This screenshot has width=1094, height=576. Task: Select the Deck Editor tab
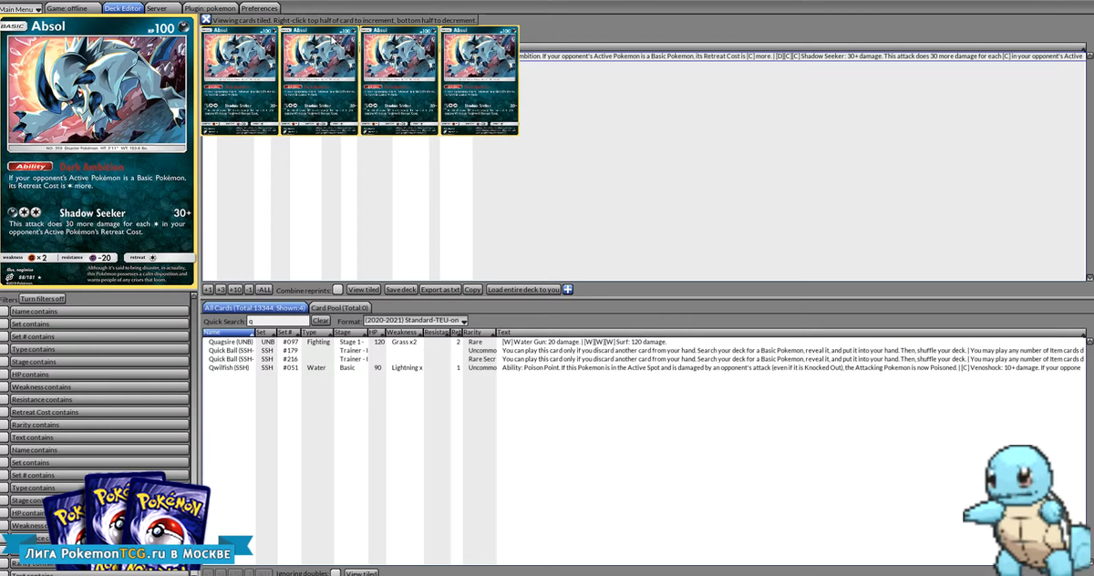123,8
